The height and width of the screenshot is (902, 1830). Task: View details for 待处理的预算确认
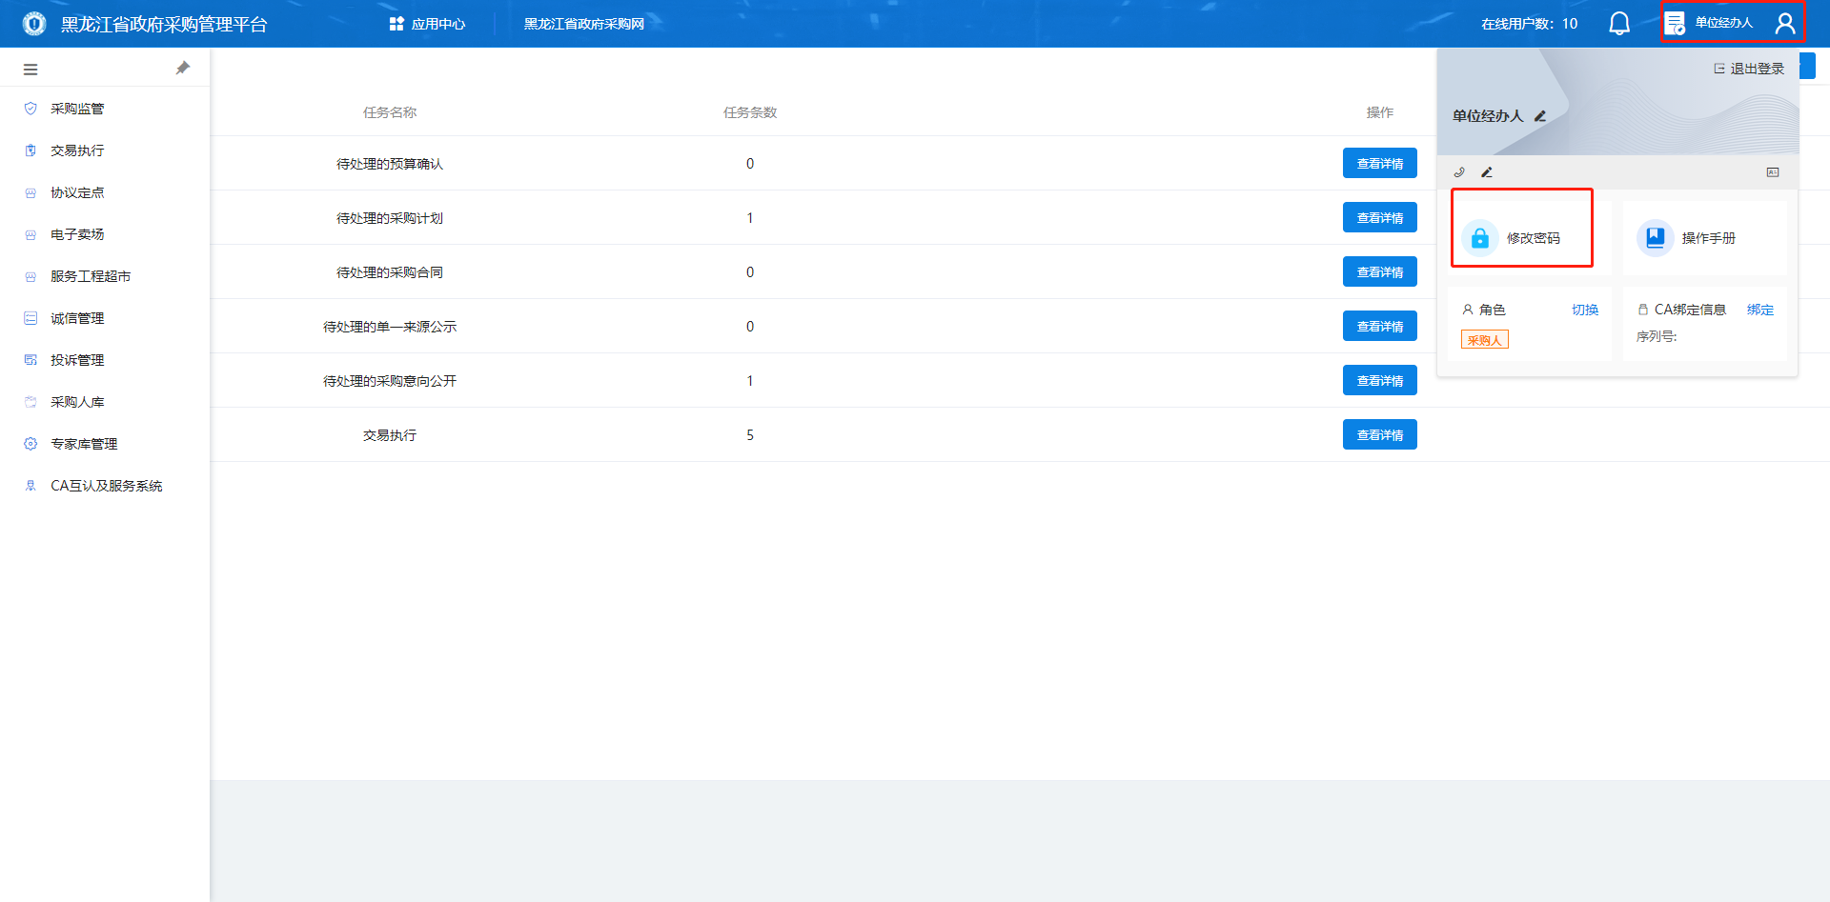(1379, 163)
